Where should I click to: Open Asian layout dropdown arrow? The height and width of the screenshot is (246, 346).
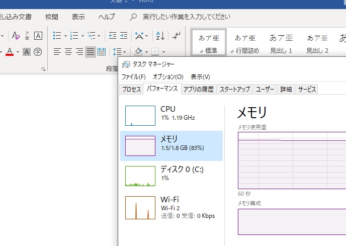tap(147, 36)
